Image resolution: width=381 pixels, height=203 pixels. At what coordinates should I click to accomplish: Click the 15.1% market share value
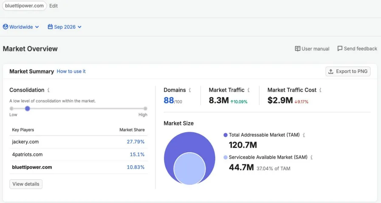pos(137,155)
